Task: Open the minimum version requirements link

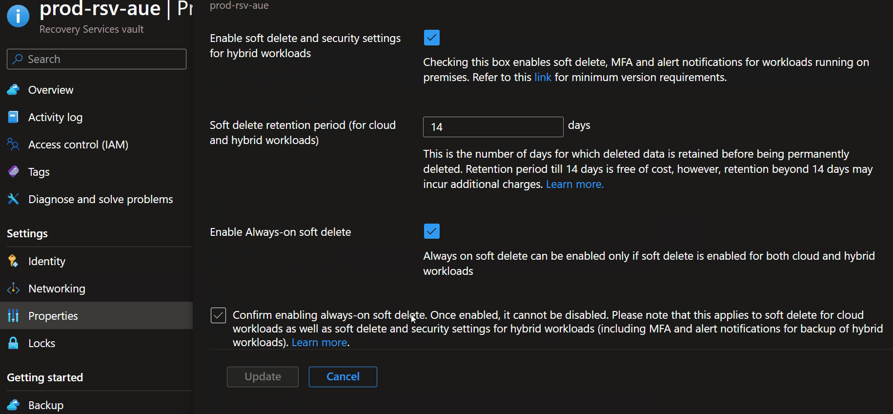Action: point(543,77)
